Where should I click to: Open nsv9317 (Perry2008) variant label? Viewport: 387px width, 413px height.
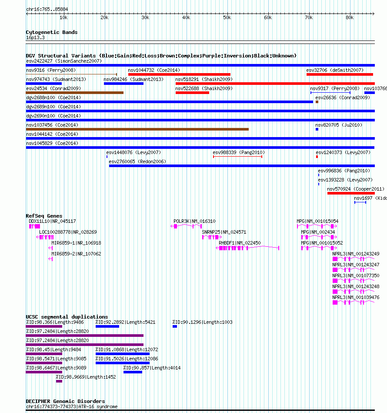[335, 88]
